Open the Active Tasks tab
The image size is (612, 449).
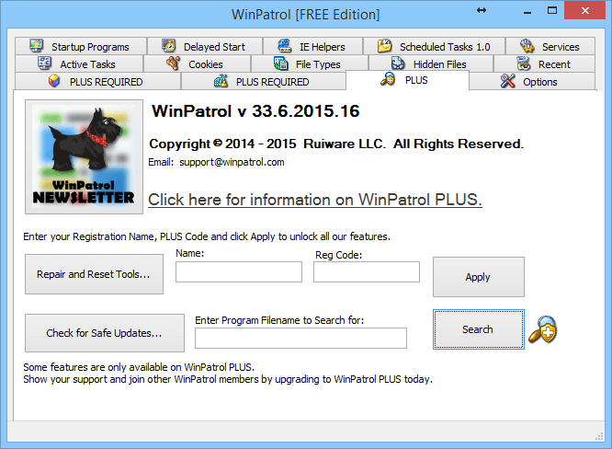[79, 63]
